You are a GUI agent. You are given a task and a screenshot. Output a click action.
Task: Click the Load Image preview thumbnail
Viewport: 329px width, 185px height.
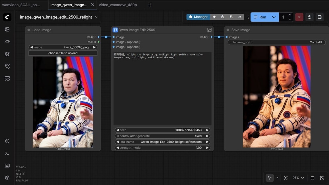(x=63, y=102)
